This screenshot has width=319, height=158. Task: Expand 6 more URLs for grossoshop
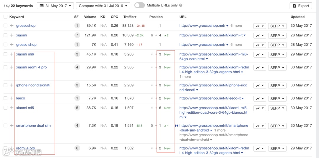236,26
